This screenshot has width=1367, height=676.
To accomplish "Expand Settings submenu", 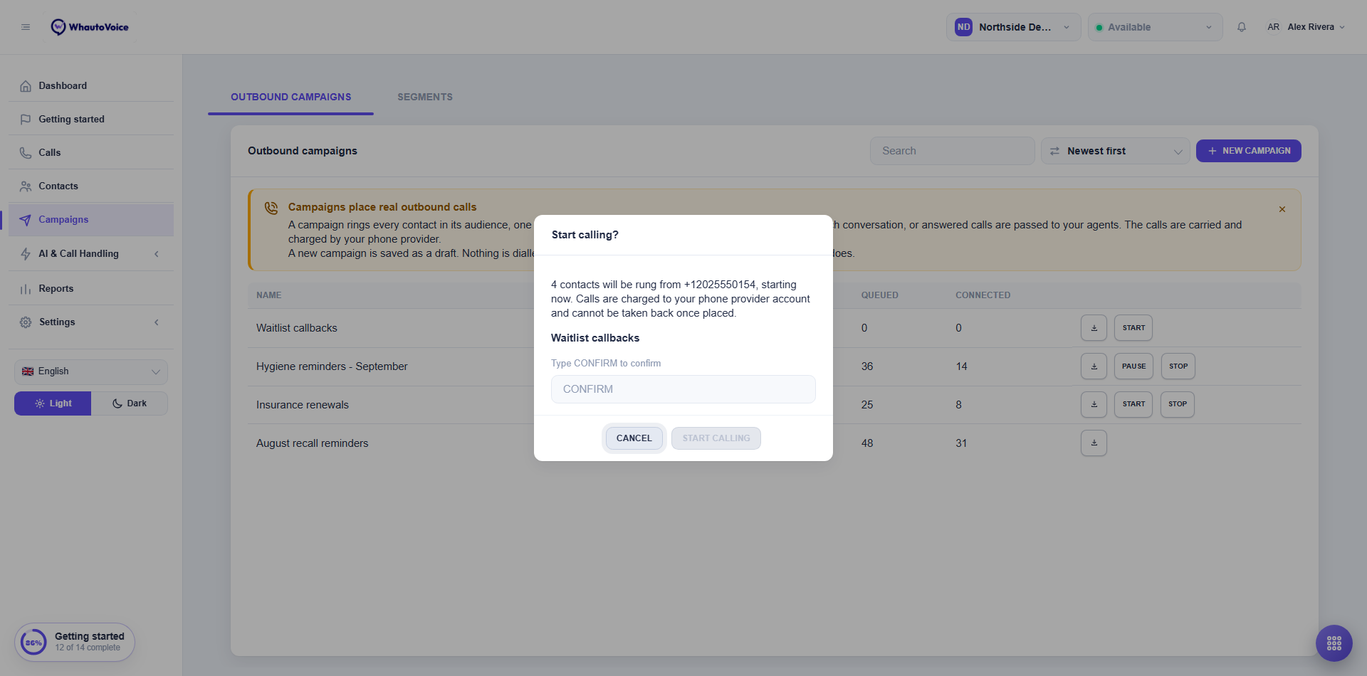I will coord(91,322).
